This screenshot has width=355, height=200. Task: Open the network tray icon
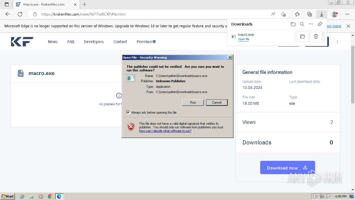coord(322,196)
